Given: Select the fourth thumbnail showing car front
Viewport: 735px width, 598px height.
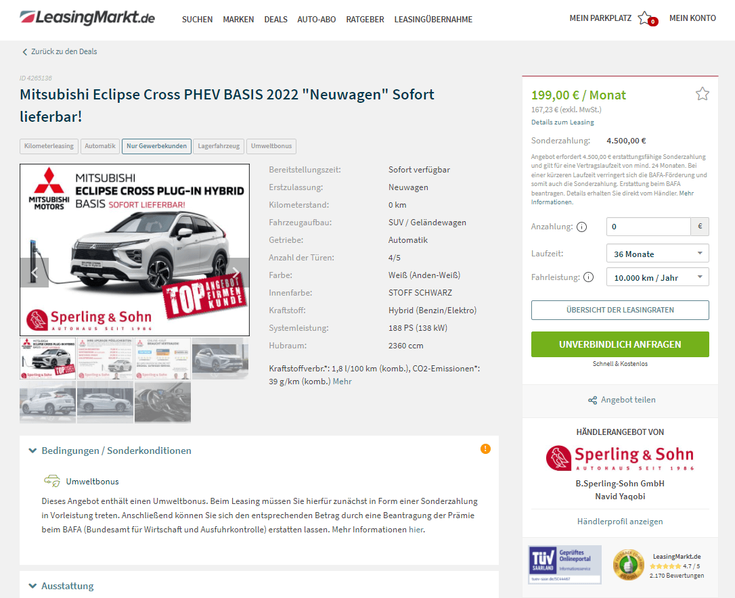Looking at the screenshot, I should [221, 359].
